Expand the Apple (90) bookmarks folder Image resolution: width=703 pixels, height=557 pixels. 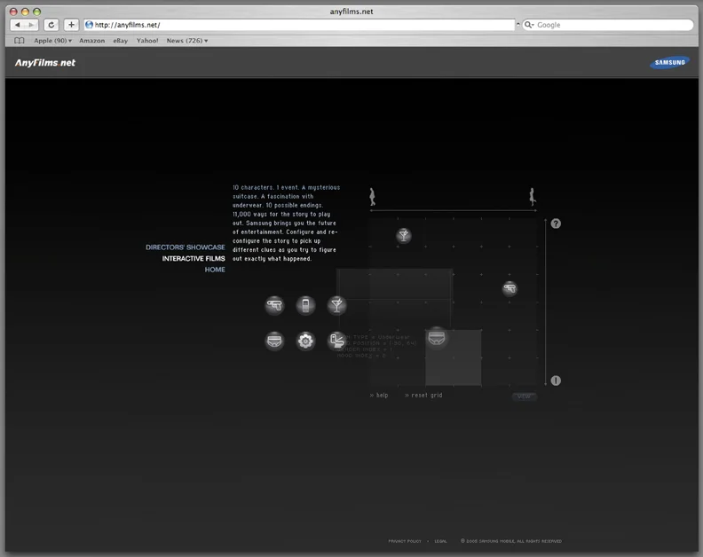click(x=52, y=40)
